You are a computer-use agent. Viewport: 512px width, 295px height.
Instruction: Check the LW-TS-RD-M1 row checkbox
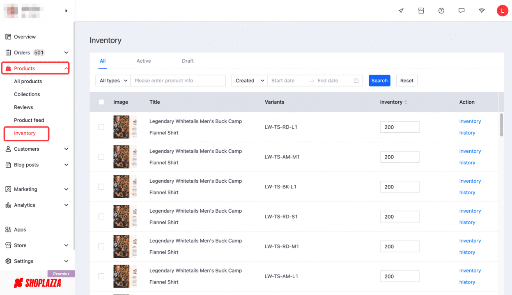coord(101,247)
